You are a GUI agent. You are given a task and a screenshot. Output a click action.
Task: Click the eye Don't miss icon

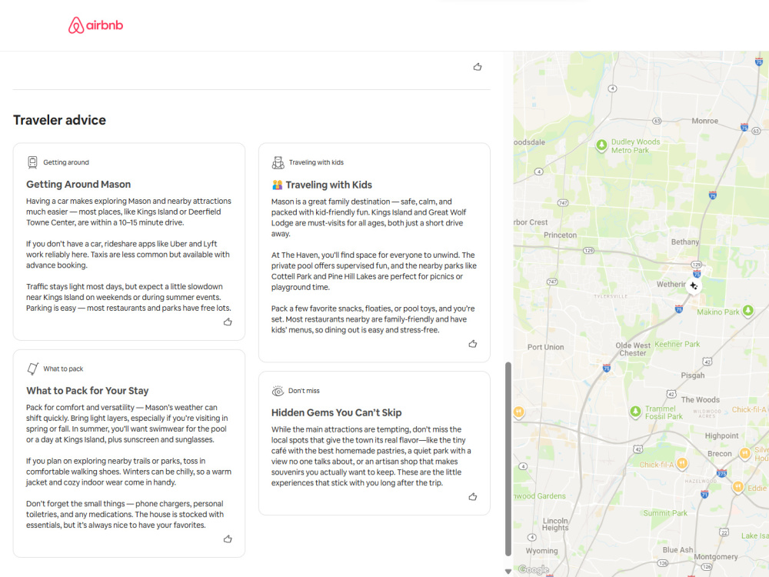(278, 391)
